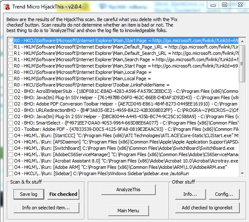Check the O3 Toolbar Adobe PDF checkbox
The width and height of the screenshot is (249, 222).
pos(11,129)
